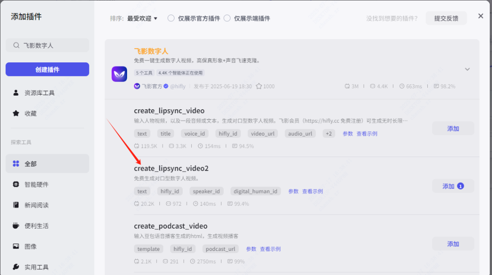Select 智能硬件 category
Image resolution: width=492 pixels, height=275 pixels.
(47, 184)
